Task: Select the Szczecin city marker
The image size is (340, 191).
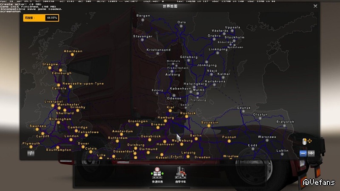Action: point(209,126)
